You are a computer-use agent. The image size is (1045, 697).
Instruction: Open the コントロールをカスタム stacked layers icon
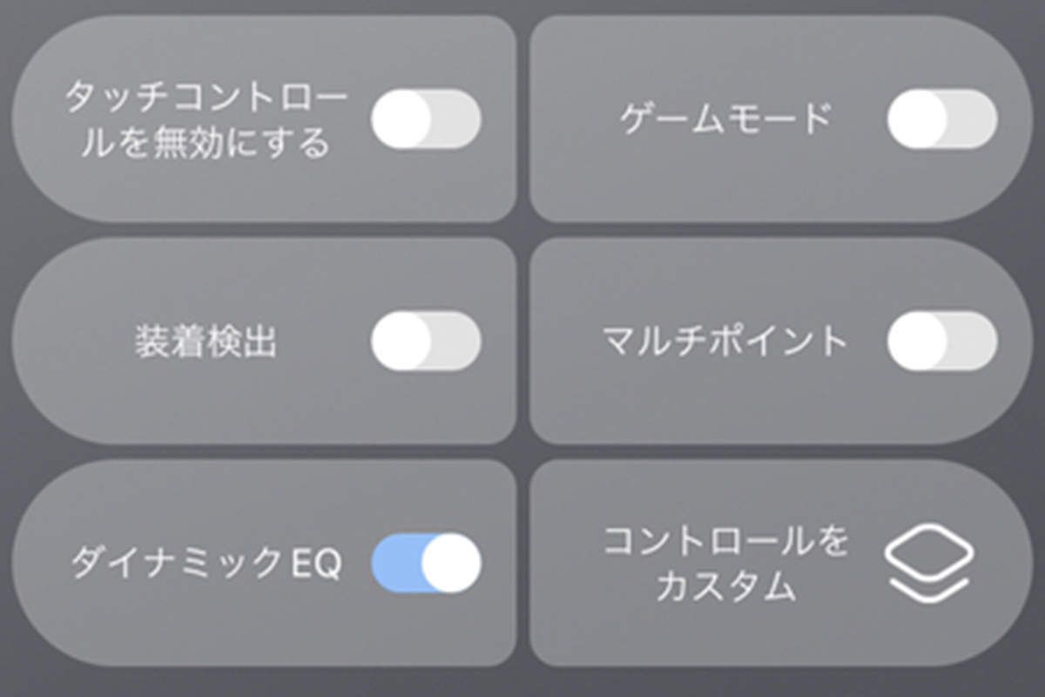928,563
